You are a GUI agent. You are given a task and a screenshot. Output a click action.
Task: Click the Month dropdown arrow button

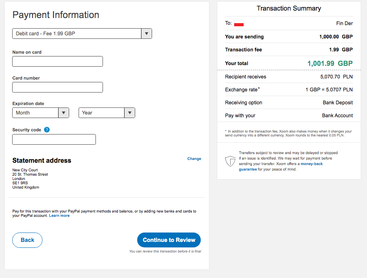pos(64,113)
